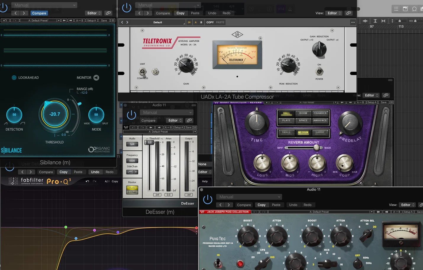Click Sibilance monitor speaker icon
The width and height of the screenshot is (423, 270).
click(96, 78)
